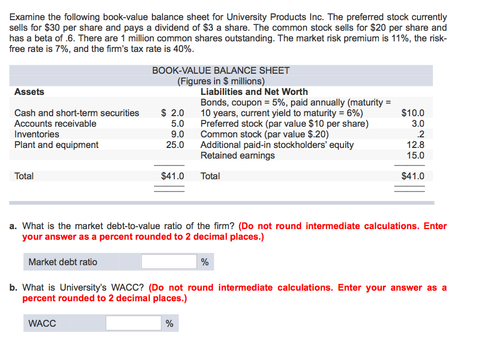This screenshot has height=349, width=495.
Task: Select the "Inventories" row label
Action: click(x=37, y=134)
